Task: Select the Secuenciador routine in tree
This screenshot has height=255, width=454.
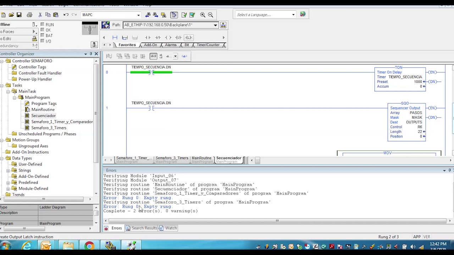Action: 43,115
